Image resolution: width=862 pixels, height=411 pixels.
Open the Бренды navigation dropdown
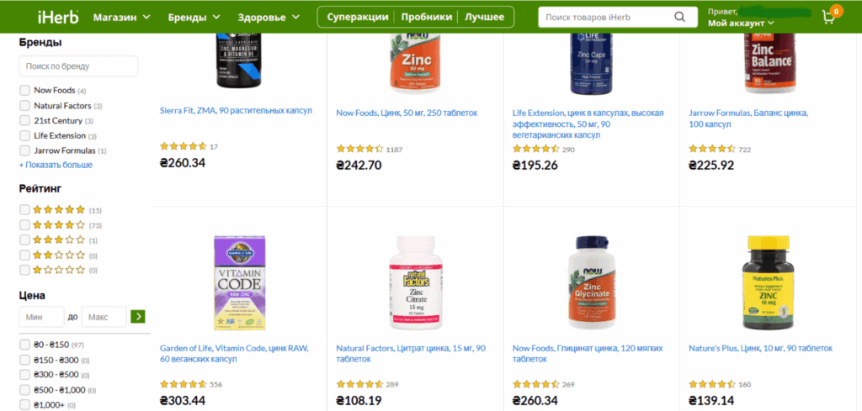pyautogui.click(x=194, y=17)
